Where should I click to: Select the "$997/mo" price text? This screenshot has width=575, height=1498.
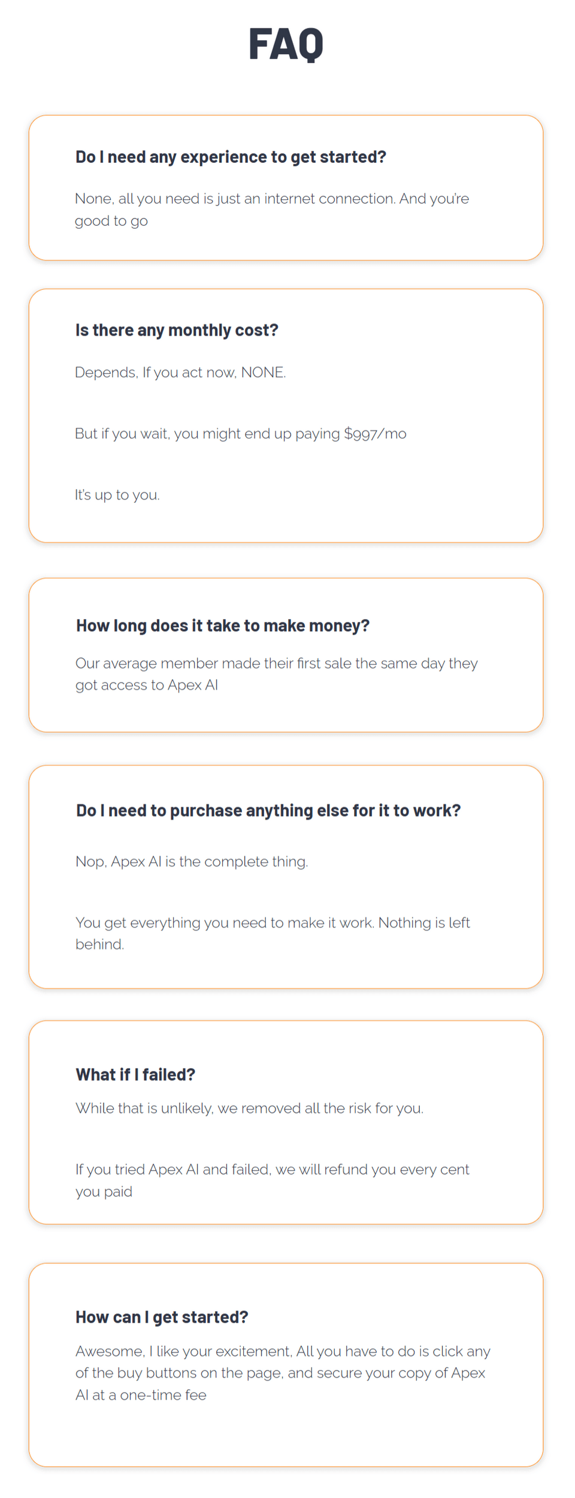click(375, 433)
